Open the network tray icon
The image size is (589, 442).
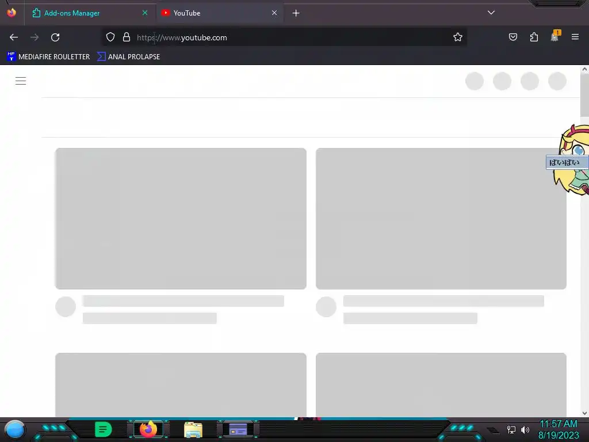511,429
